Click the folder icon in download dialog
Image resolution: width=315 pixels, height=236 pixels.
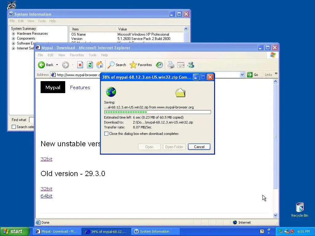pyautogui.click(x=180, y=93)
